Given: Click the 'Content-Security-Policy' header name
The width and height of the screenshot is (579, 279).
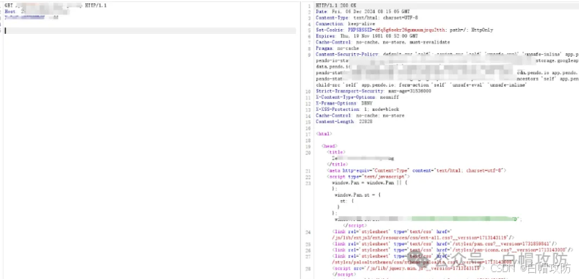Looking at the screenshot, I should 347,54.
